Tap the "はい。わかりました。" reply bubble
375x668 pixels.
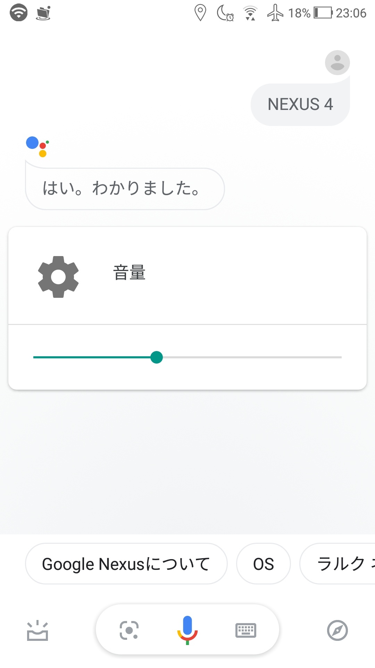pos(125,189)
